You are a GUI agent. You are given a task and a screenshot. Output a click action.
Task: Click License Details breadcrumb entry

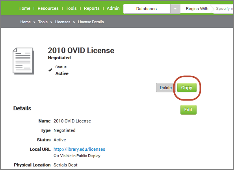(91, 22)
